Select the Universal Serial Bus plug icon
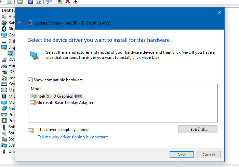Image resolution: width=239 pixels, height=167 pixels. click(x=4, y=151)
